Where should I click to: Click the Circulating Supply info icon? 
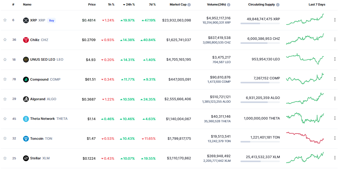pos(278,5)
